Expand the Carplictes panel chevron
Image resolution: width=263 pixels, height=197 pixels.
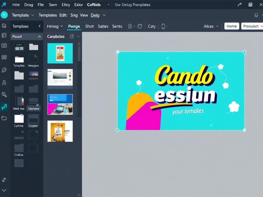tap(78, 36)
